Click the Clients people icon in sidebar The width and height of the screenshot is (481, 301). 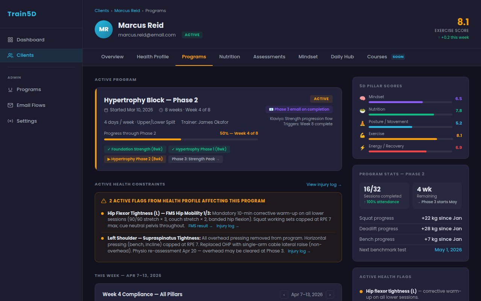(11, 55)
